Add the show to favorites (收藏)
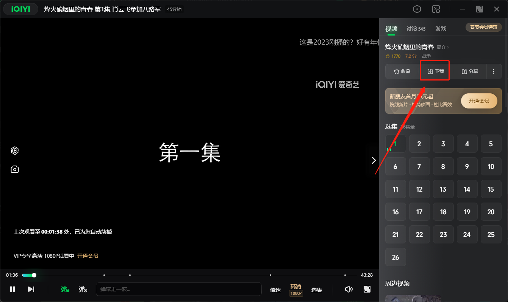Screen dimensions: 508x302 pos(402,71)
